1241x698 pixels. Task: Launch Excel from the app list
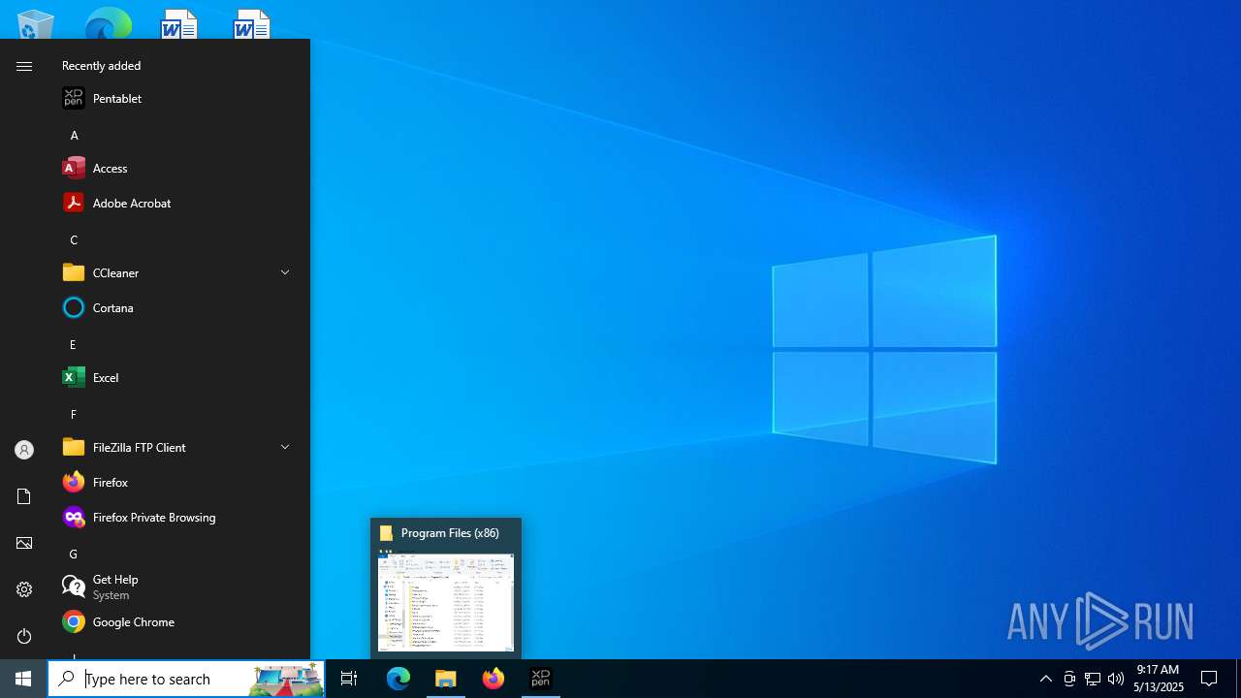coord(178,377)
